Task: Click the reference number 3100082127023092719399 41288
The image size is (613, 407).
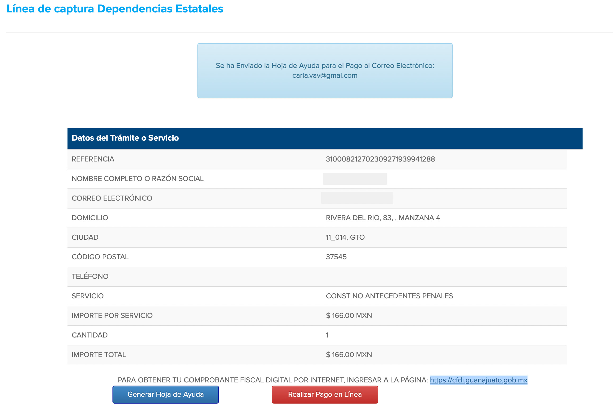Action: (x=380, y=159)
